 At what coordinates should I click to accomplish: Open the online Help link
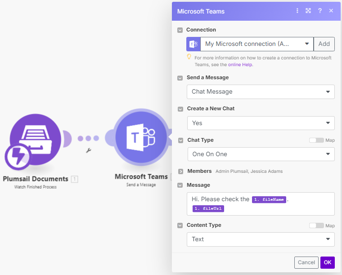[240, 64]
